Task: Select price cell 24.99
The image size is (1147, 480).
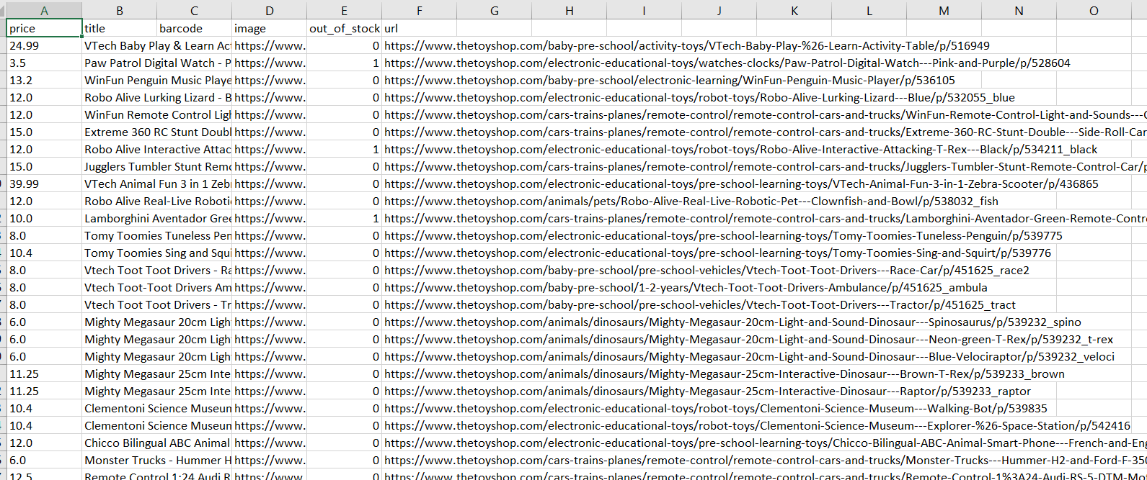Action: [45, 45]
